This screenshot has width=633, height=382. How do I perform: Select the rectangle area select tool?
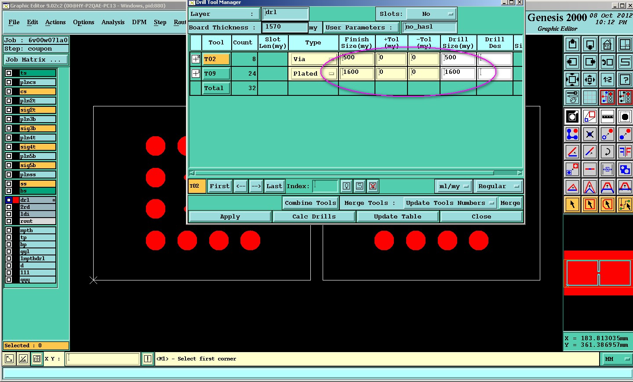tap(590, 204)
